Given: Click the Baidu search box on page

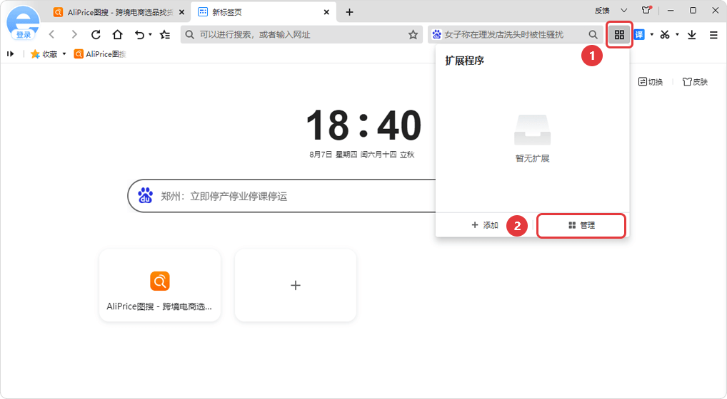Looking at the screenshot, I should [286, 196].
